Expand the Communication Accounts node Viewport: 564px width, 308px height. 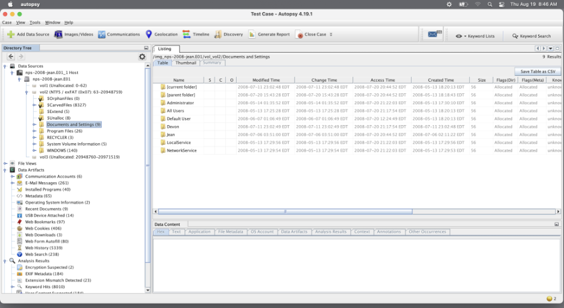click(13, 176)
